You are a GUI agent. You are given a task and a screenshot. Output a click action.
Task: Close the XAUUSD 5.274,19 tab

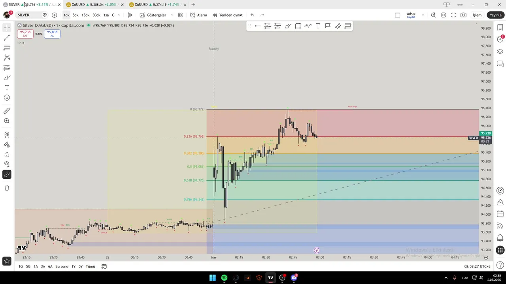(185, 5)
